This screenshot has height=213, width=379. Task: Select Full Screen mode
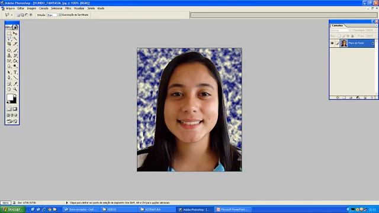click(16, 115)
